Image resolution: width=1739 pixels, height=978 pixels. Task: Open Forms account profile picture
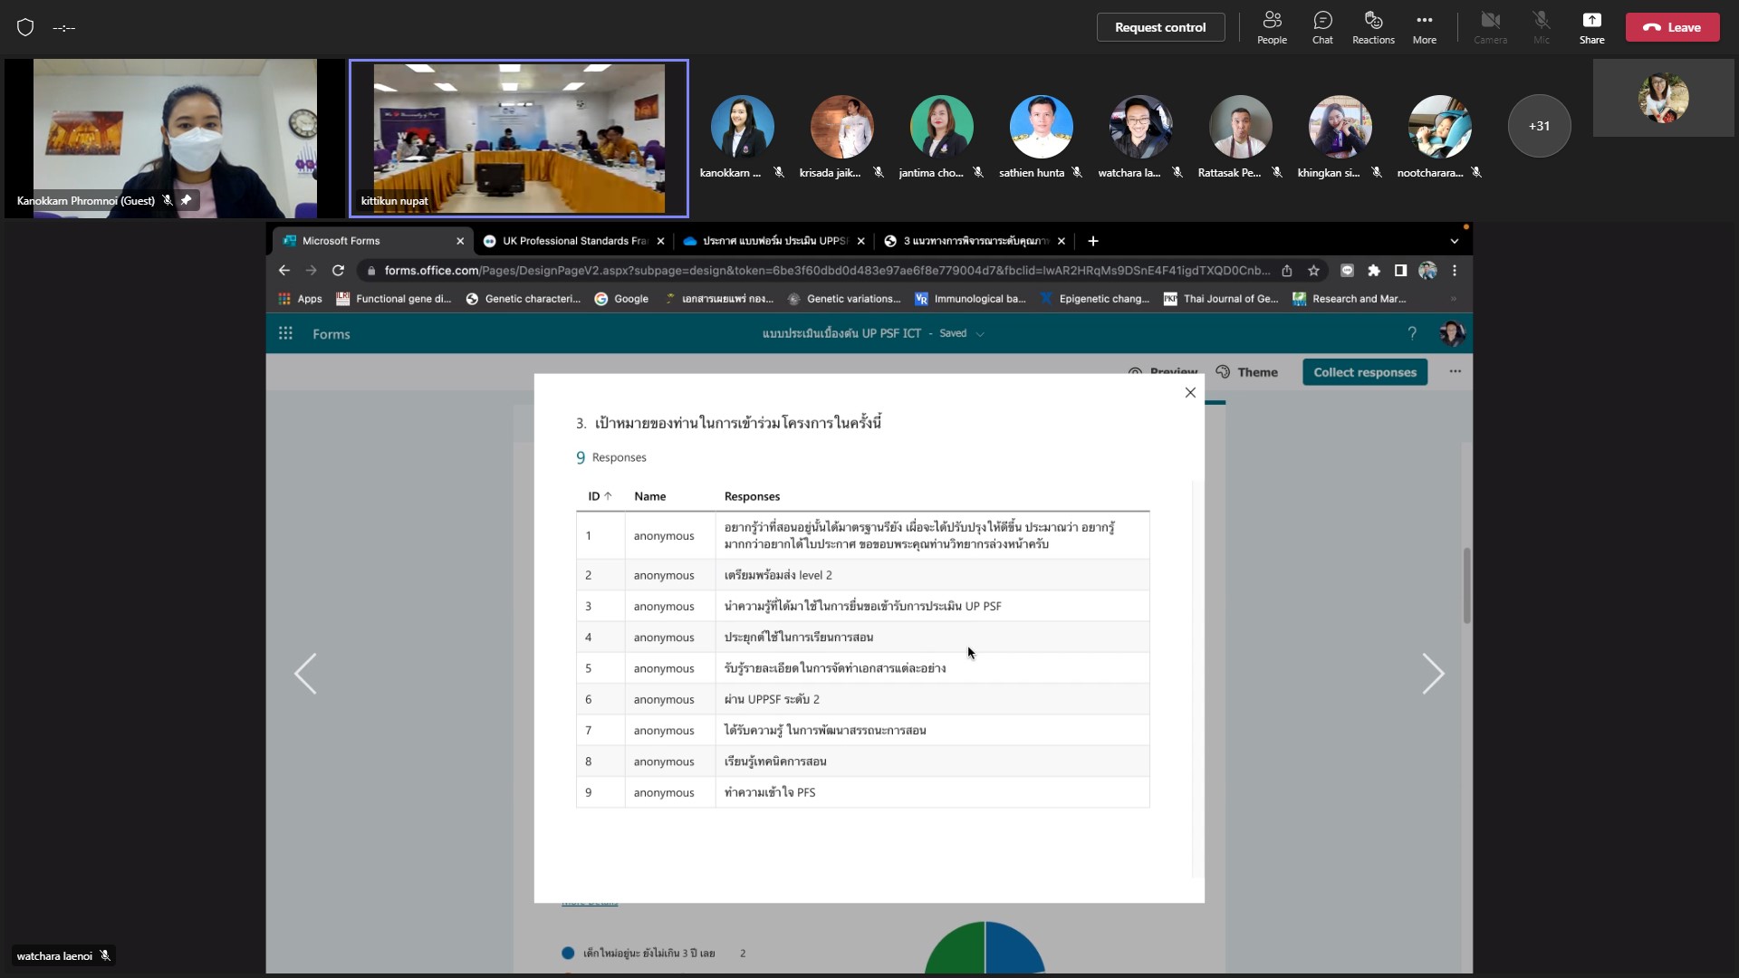point(1452,334)
